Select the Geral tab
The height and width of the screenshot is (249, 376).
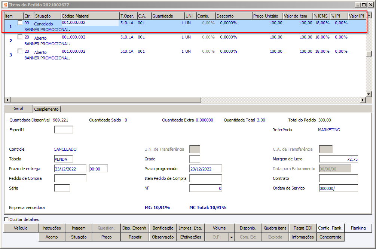tap(18, 108)
